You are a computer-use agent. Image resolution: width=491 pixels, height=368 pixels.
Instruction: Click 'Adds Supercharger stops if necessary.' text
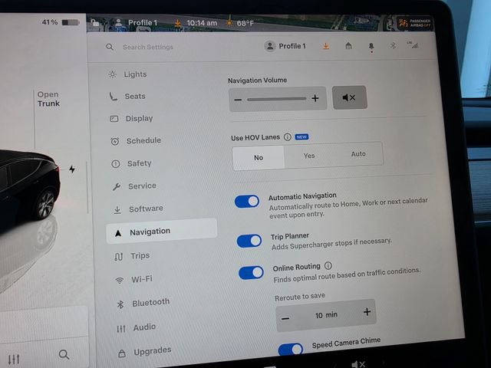pos(331,244)
